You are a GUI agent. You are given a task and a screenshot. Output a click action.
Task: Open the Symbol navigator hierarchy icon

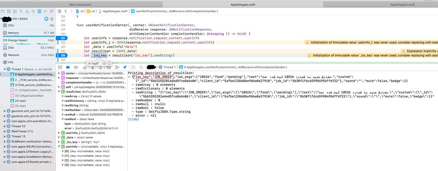(x=15, y=11)
